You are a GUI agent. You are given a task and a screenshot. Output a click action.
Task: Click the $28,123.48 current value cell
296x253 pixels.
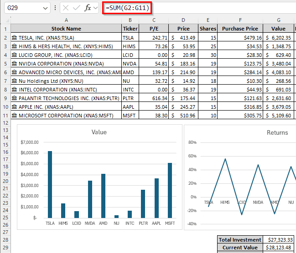tap(279, 248)
